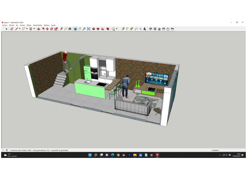Choose the Move tool
Screen dimensions: 247x174
[x=47, y=29]
